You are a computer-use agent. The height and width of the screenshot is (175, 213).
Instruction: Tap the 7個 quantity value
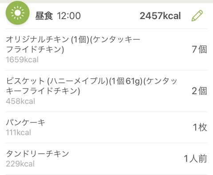199,49
